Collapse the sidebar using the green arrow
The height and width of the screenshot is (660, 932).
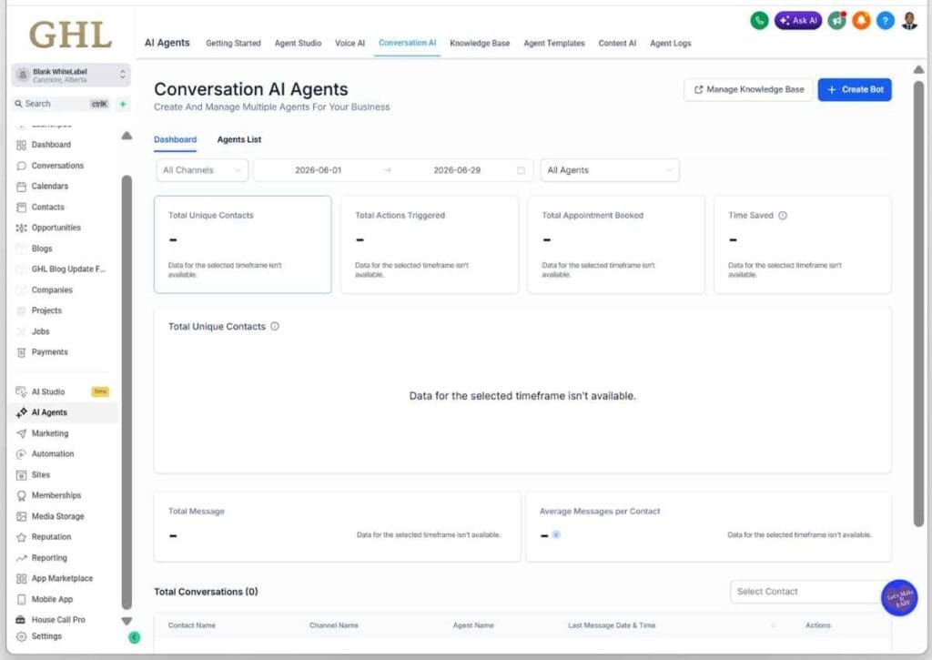135,637
